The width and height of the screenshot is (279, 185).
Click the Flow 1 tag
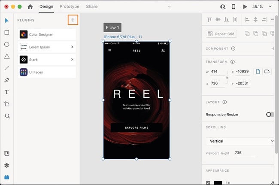[x=112, y=27]
